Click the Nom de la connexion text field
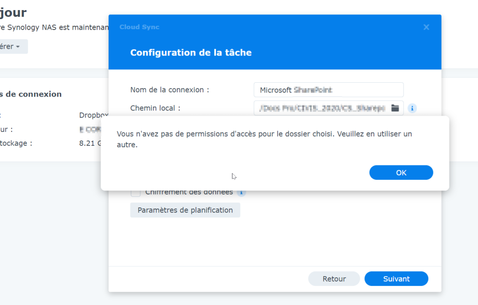 [x=328, y=90]
